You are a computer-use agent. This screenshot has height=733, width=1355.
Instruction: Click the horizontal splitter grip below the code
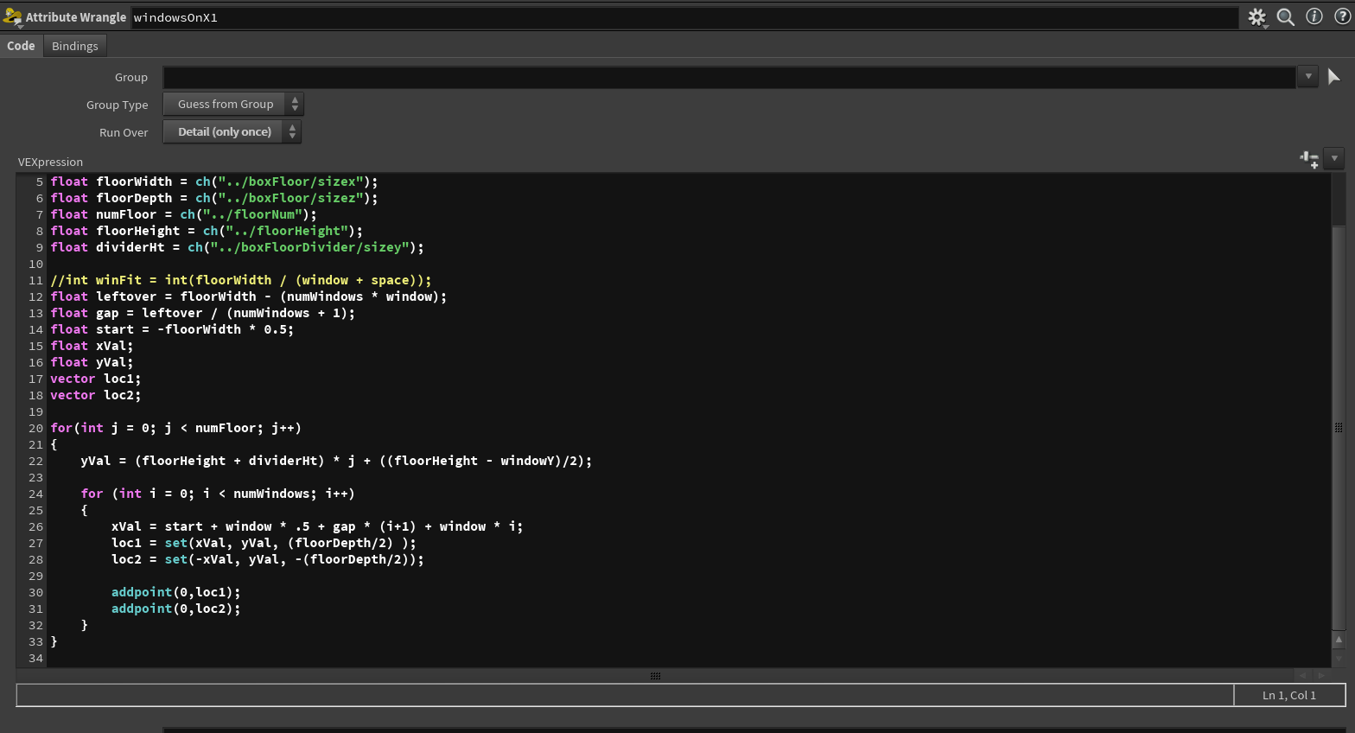[655, 676]
